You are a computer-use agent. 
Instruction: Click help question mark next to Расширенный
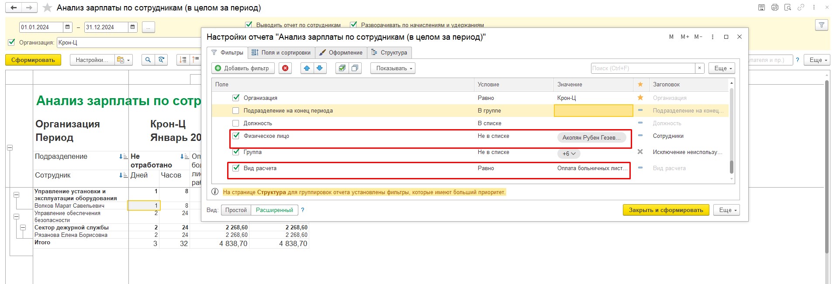tap(302, 210)
